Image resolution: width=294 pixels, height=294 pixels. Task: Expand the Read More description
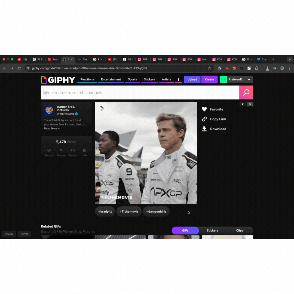[51, 128]
